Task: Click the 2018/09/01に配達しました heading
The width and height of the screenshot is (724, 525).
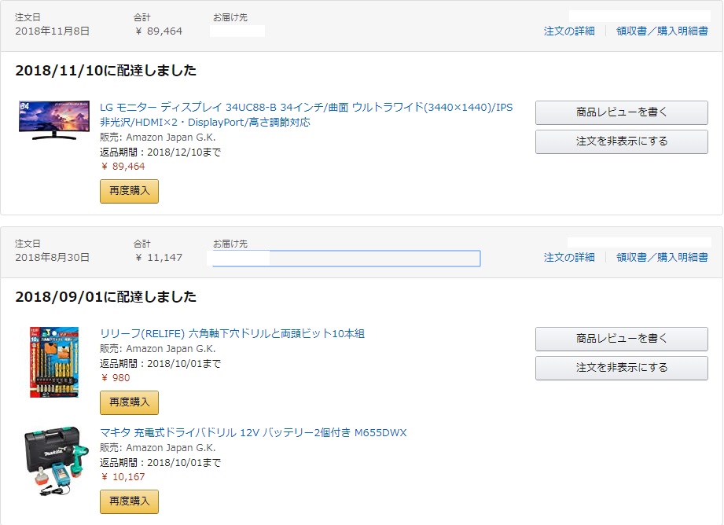Action: point(106,296)
